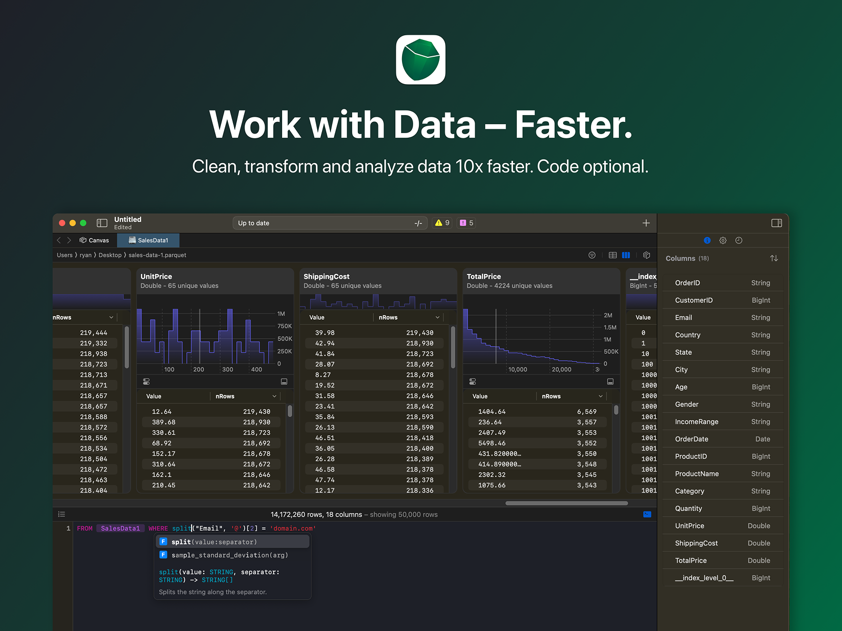Switch to table grid view
The width and height of the screenshot is (842, 631).
(613, 255)
